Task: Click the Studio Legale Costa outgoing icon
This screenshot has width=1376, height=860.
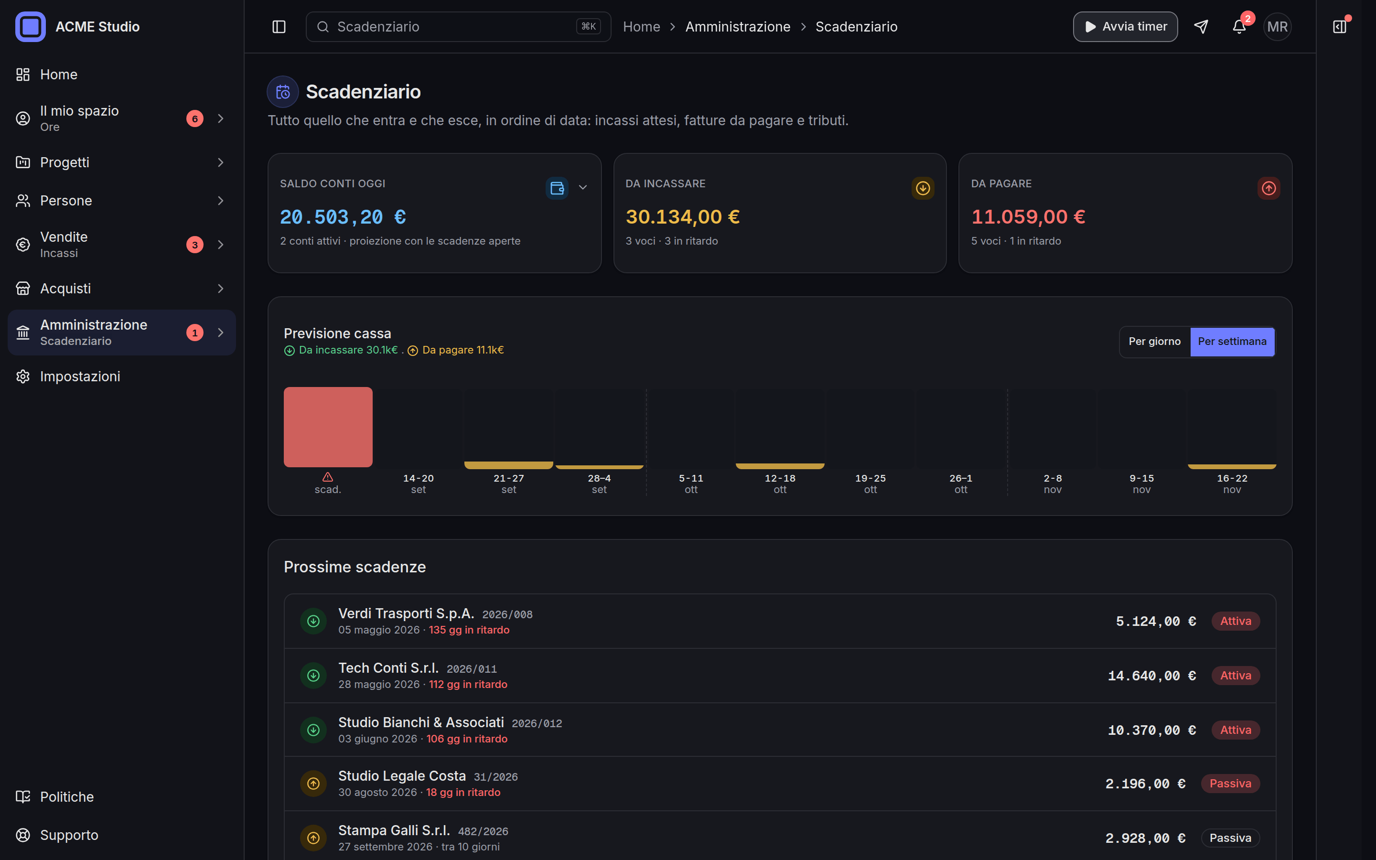Action: tap(313, 784)
